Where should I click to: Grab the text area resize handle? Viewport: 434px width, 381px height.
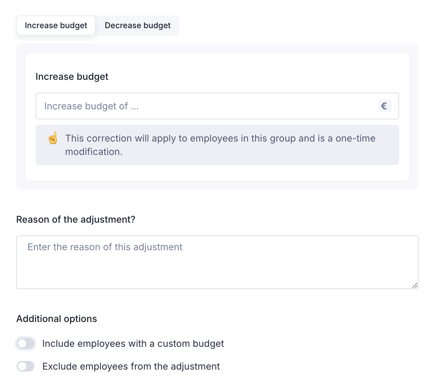[x=415, y=285]
